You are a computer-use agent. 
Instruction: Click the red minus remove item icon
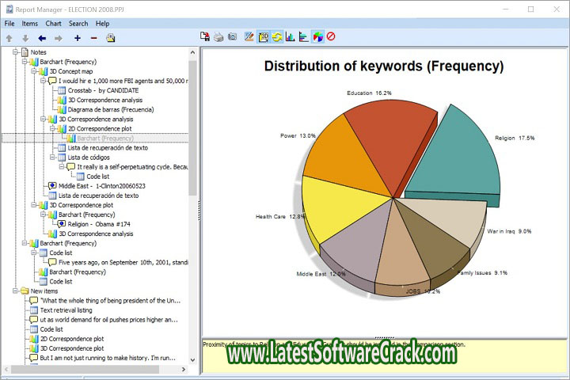[x=94, y=37]
